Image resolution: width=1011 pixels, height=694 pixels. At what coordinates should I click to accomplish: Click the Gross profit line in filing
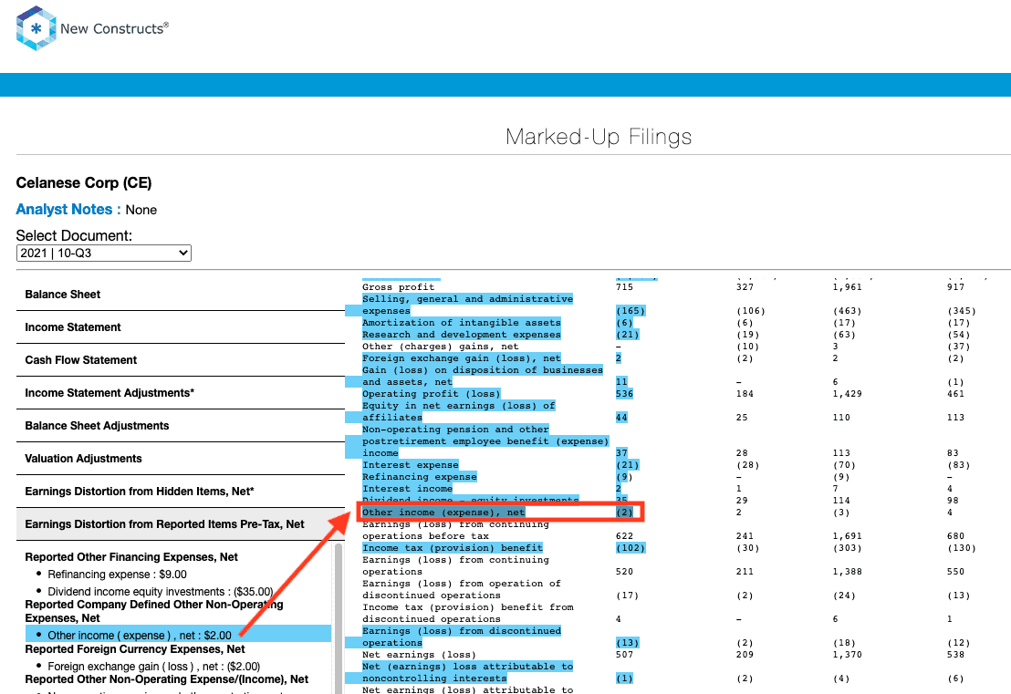399,287
